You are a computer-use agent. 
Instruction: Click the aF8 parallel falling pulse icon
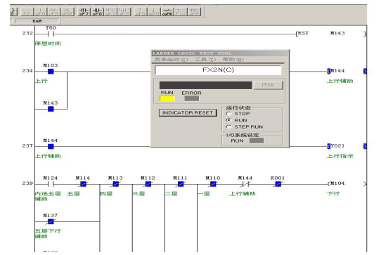pyautogui.click(x=124, y=11)
